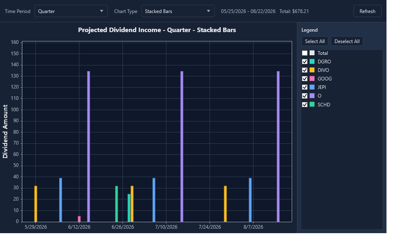
Task: Click the SCHD legend label
Action: click(324, 105)
